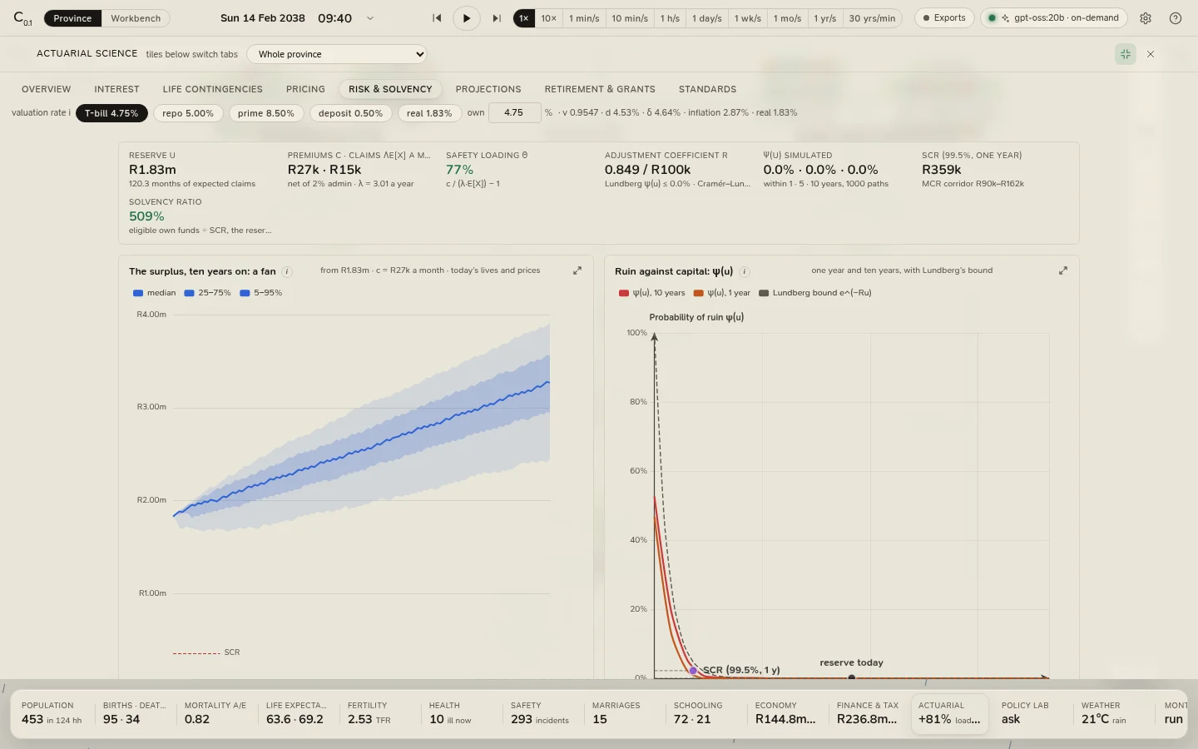The height and width of the screenshot is (749, 1198).
Task: Switch to the Life Contingencies tab
Action: point(213,89)
